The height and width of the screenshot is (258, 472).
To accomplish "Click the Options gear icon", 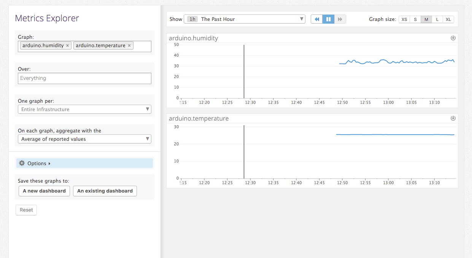I will [x=22, y=163].
